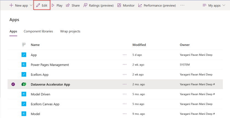
Task: Expand the New app dropdown
Action: pyautogui.click(x=31, y=5)
